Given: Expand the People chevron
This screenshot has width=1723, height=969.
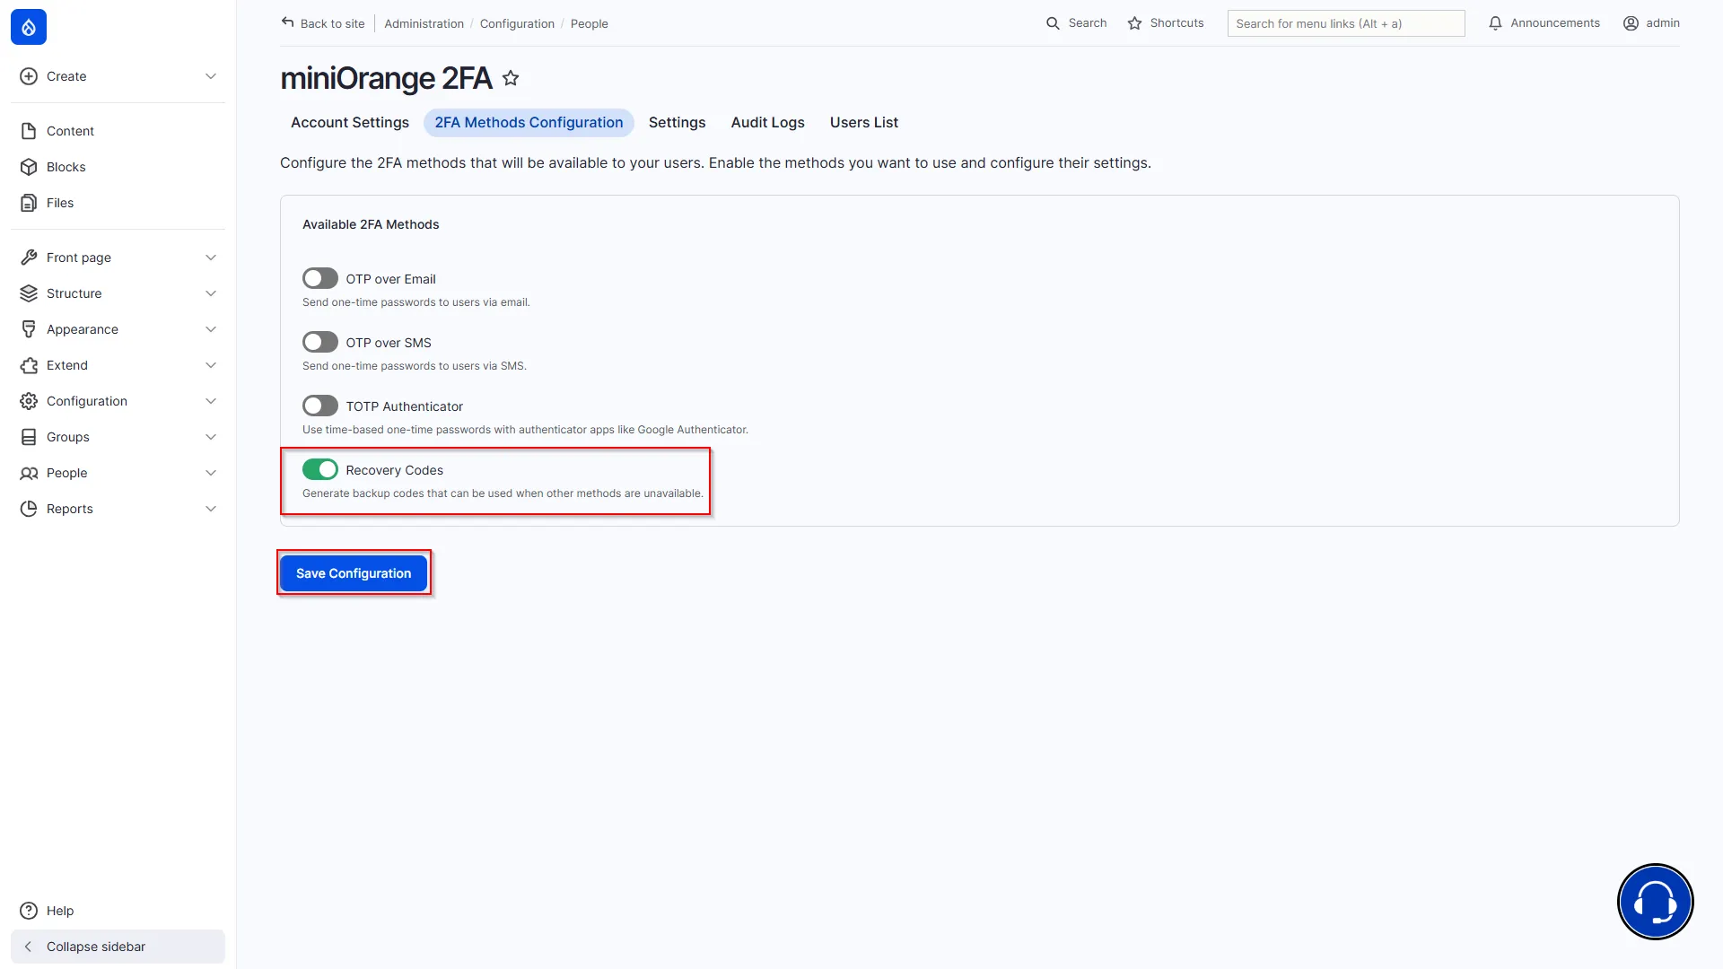Looking at the screenshot, I should tap(211, 473).
